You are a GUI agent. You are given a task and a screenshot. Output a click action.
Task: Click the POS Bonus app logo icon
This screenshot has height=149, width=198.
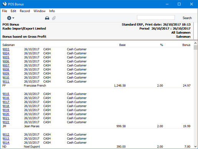[x=5, y=4]
